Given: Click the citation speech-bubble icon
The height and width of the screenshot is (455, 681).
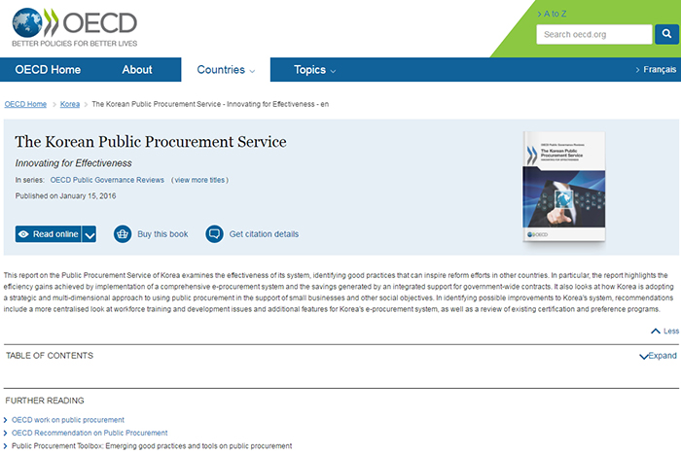Looking at the screenshot, I should point(214,234).
